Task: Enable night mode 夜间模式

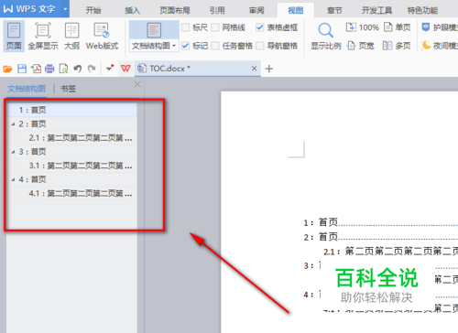Action: coord(440,46)
